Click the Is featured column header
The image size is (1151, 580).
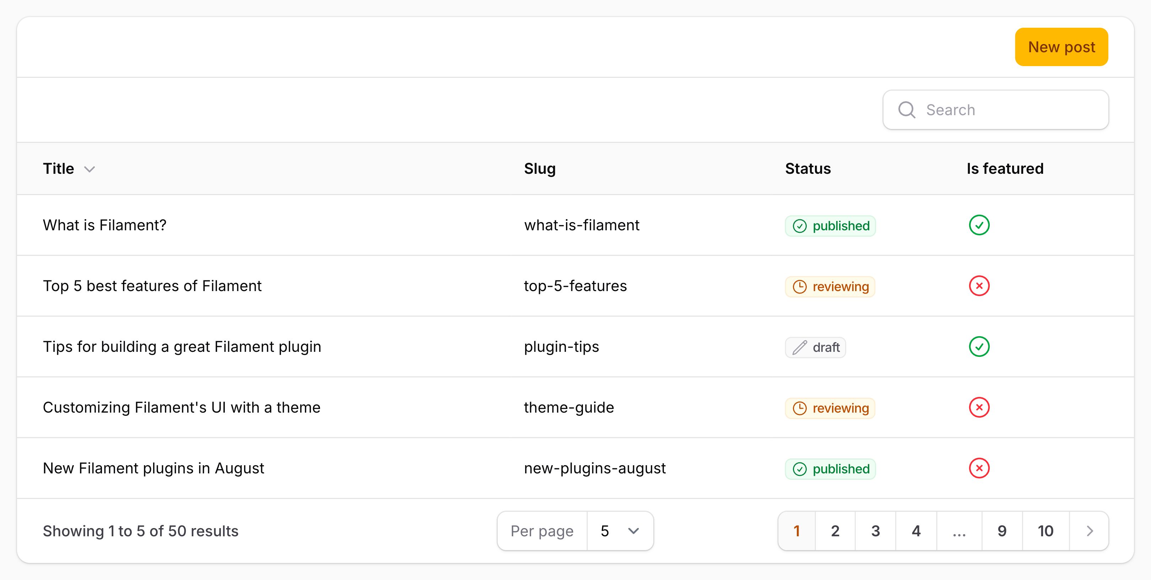pyautogui.click(x=1005, y=168)
